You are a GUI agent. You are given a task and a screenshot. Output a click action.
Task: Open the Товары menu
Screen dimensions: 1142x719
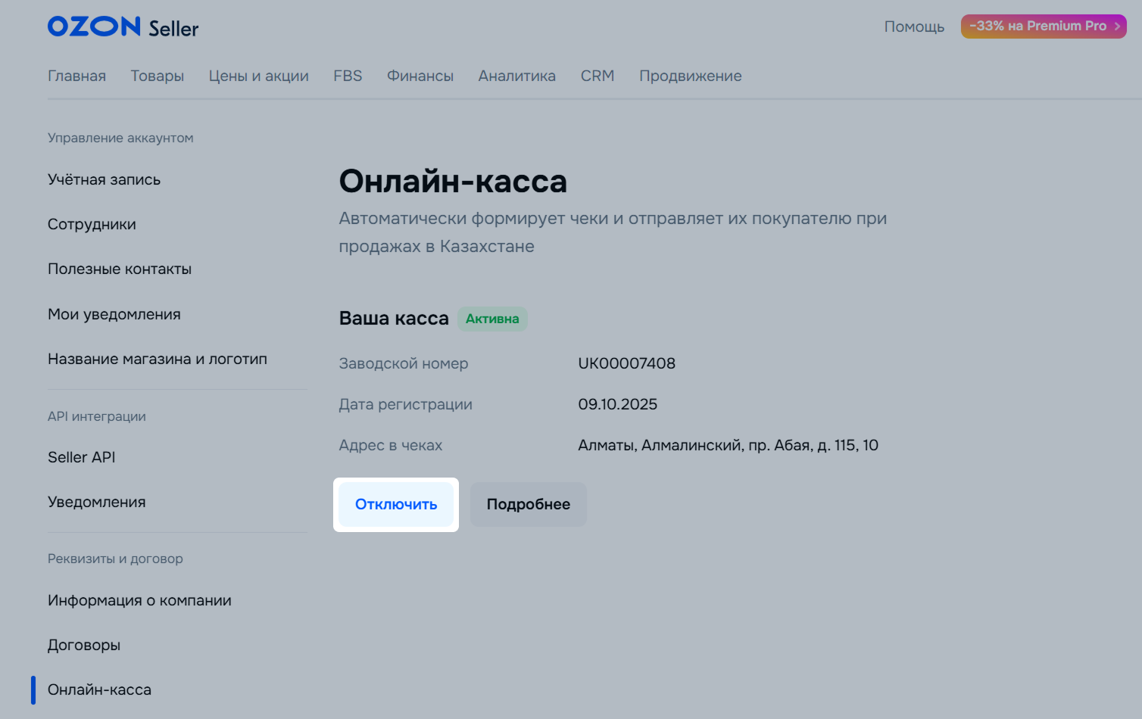point(157,76)
